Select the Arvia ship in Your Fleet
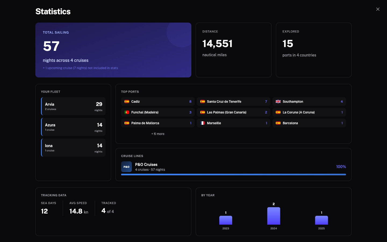Viewport: 387px width, 242px height. tap(73, 106)
